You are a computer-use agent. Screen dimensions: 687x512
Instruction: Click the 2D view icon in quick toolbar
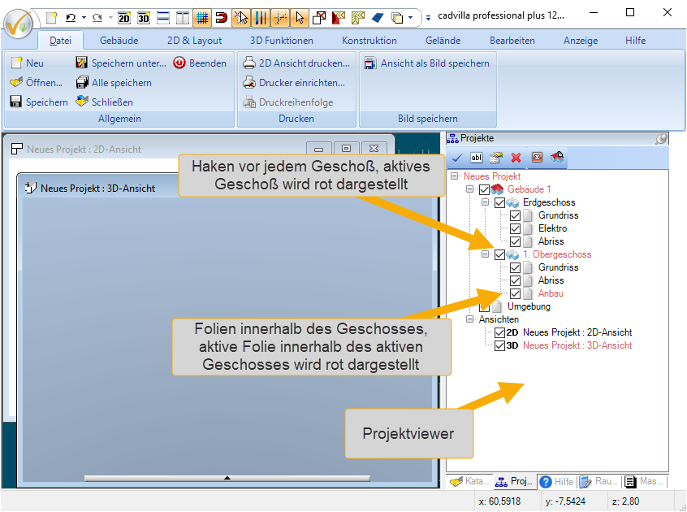(x=124, y=17)
